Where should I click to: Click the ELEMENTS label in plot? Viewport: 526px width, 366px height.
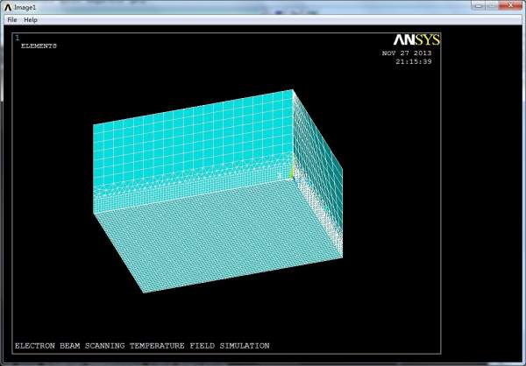pos(39,46)
